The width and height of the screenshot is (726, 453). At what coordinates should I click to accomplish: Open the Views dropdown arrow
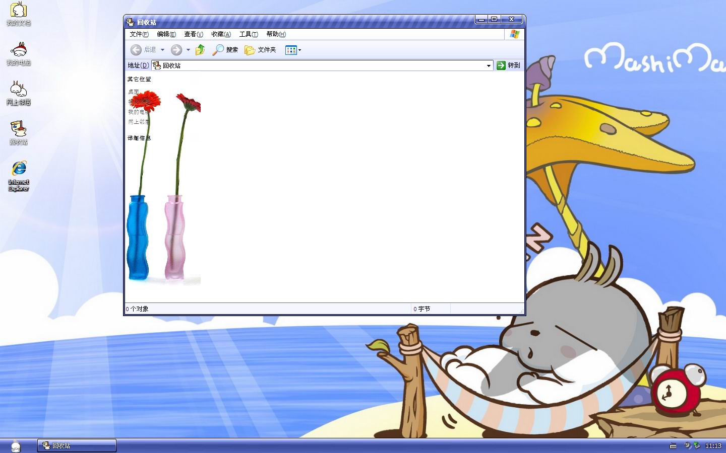299,50
